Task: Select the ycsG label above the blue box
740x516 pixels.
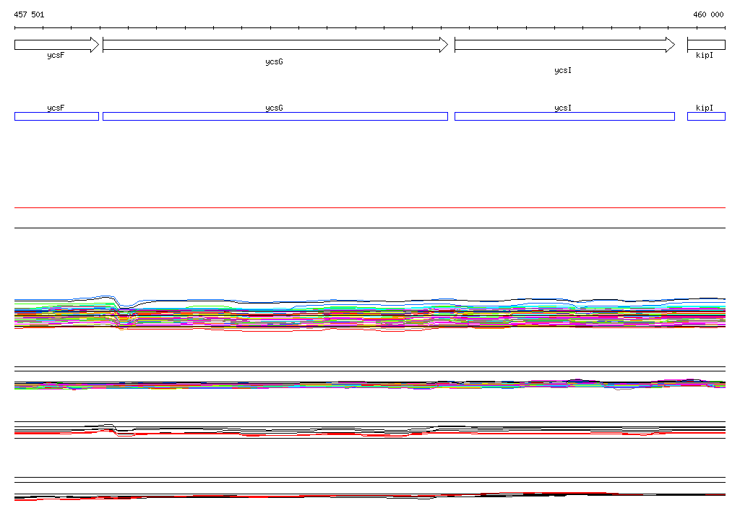Action: point(274,108)
